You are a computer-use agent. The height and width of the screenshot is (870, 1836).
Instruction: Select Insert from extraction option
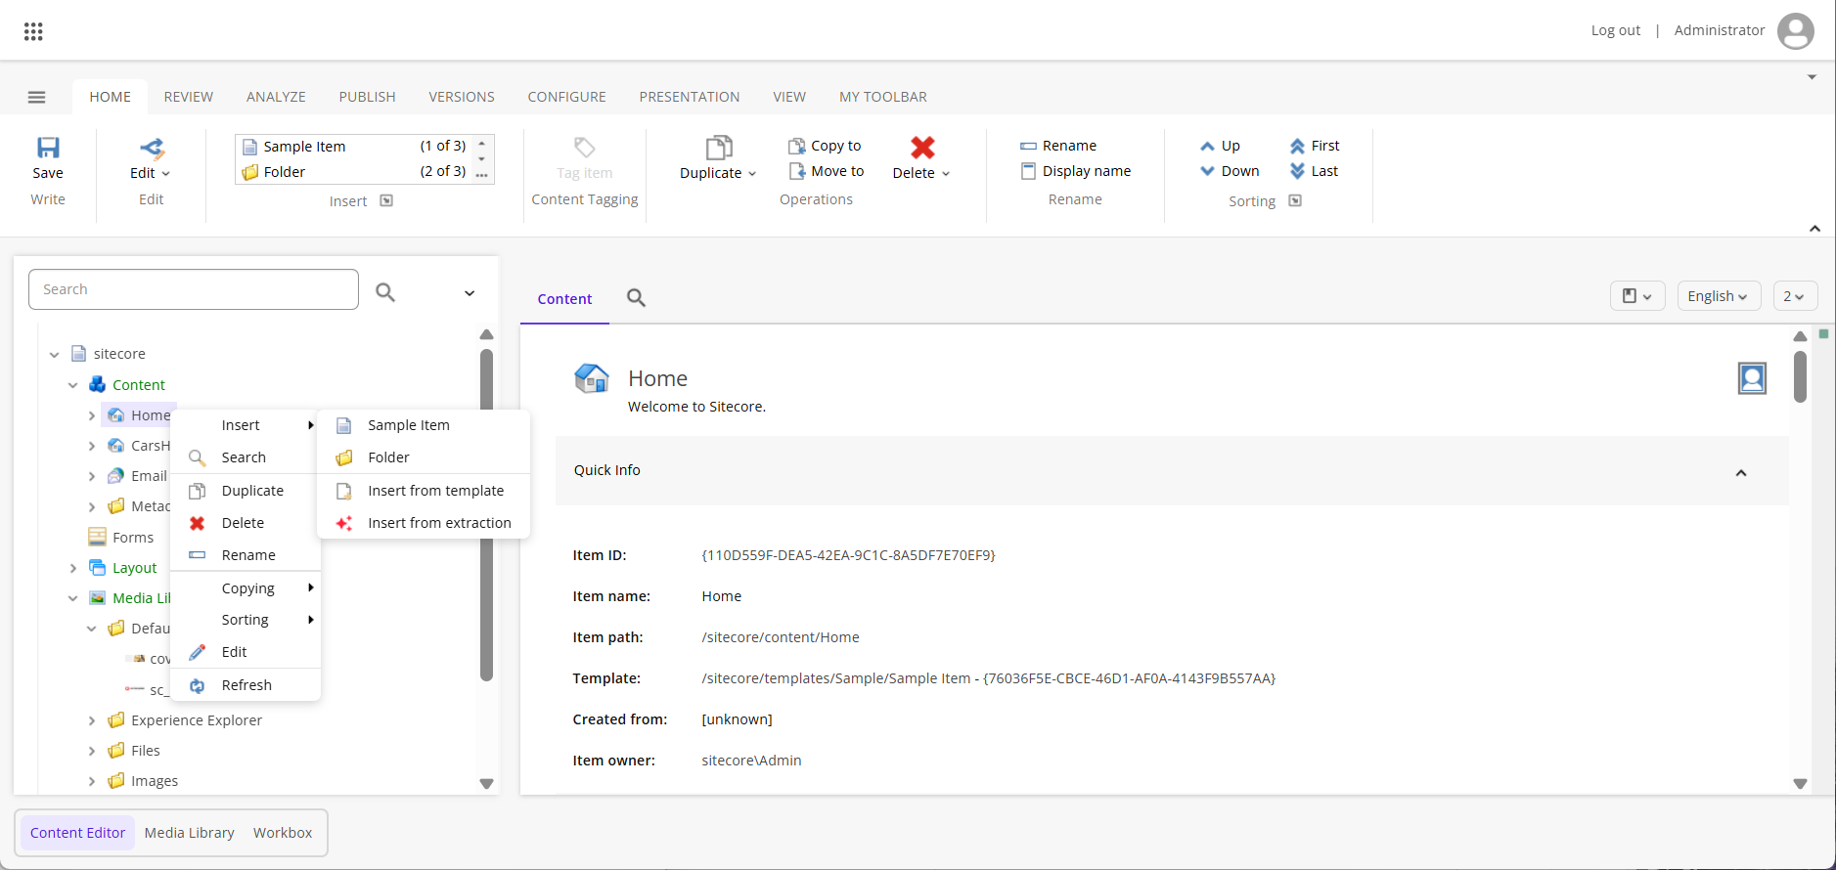(x=424, y=523)
